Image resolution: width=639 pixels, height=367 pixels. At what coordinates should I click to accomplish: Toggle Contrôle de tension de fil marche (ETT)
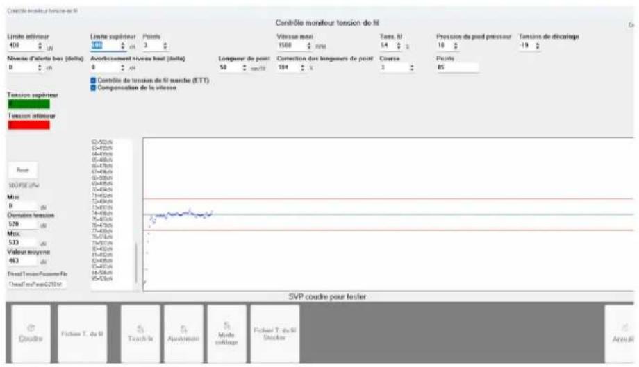click(93, 80)
